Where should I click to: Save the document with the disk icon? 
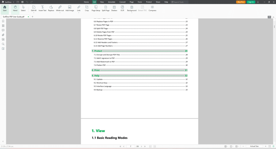pos(18,2)
